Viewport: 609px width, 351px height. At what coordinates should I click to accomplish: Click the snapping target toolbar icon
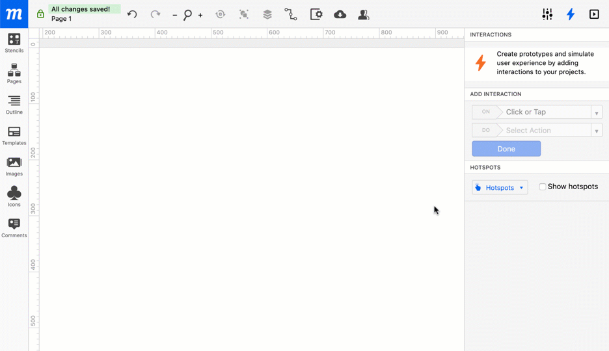click(x=220, y=14)
